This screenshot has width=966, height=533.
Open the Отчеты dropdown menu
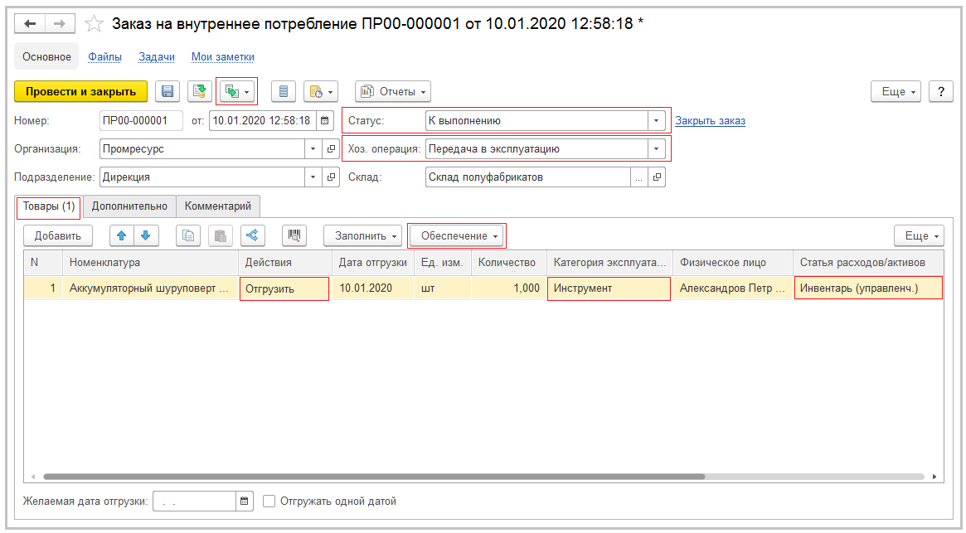pyautogui.click(x=393, y=92)
